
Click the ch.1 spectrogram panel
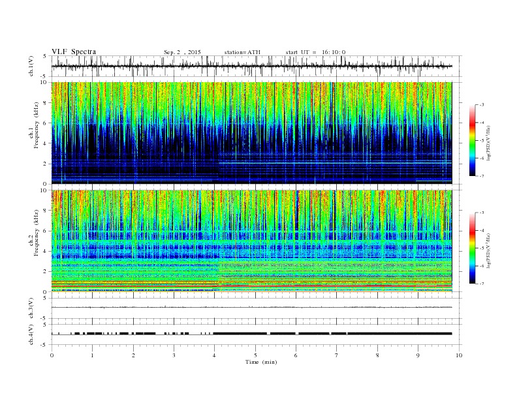tap(251, 133)
